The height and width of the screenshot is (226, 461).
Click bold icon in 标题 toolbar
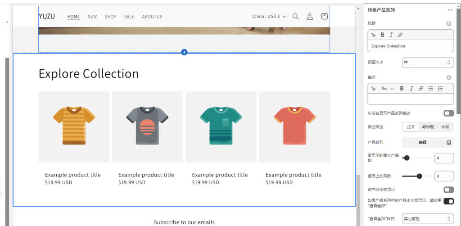pyautogui.click(x=382, y=35)
